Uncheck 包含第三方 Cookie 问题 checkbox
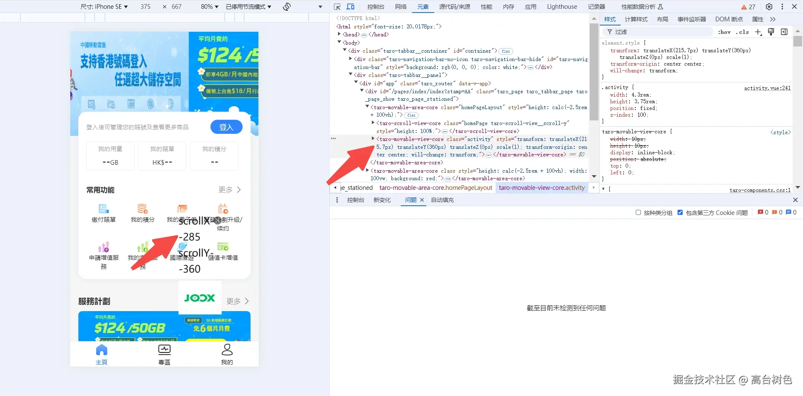803x396 pixels. 680,212
